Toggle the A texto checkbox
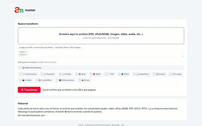Screen dimensions: 202x126 tap(154, 74)
